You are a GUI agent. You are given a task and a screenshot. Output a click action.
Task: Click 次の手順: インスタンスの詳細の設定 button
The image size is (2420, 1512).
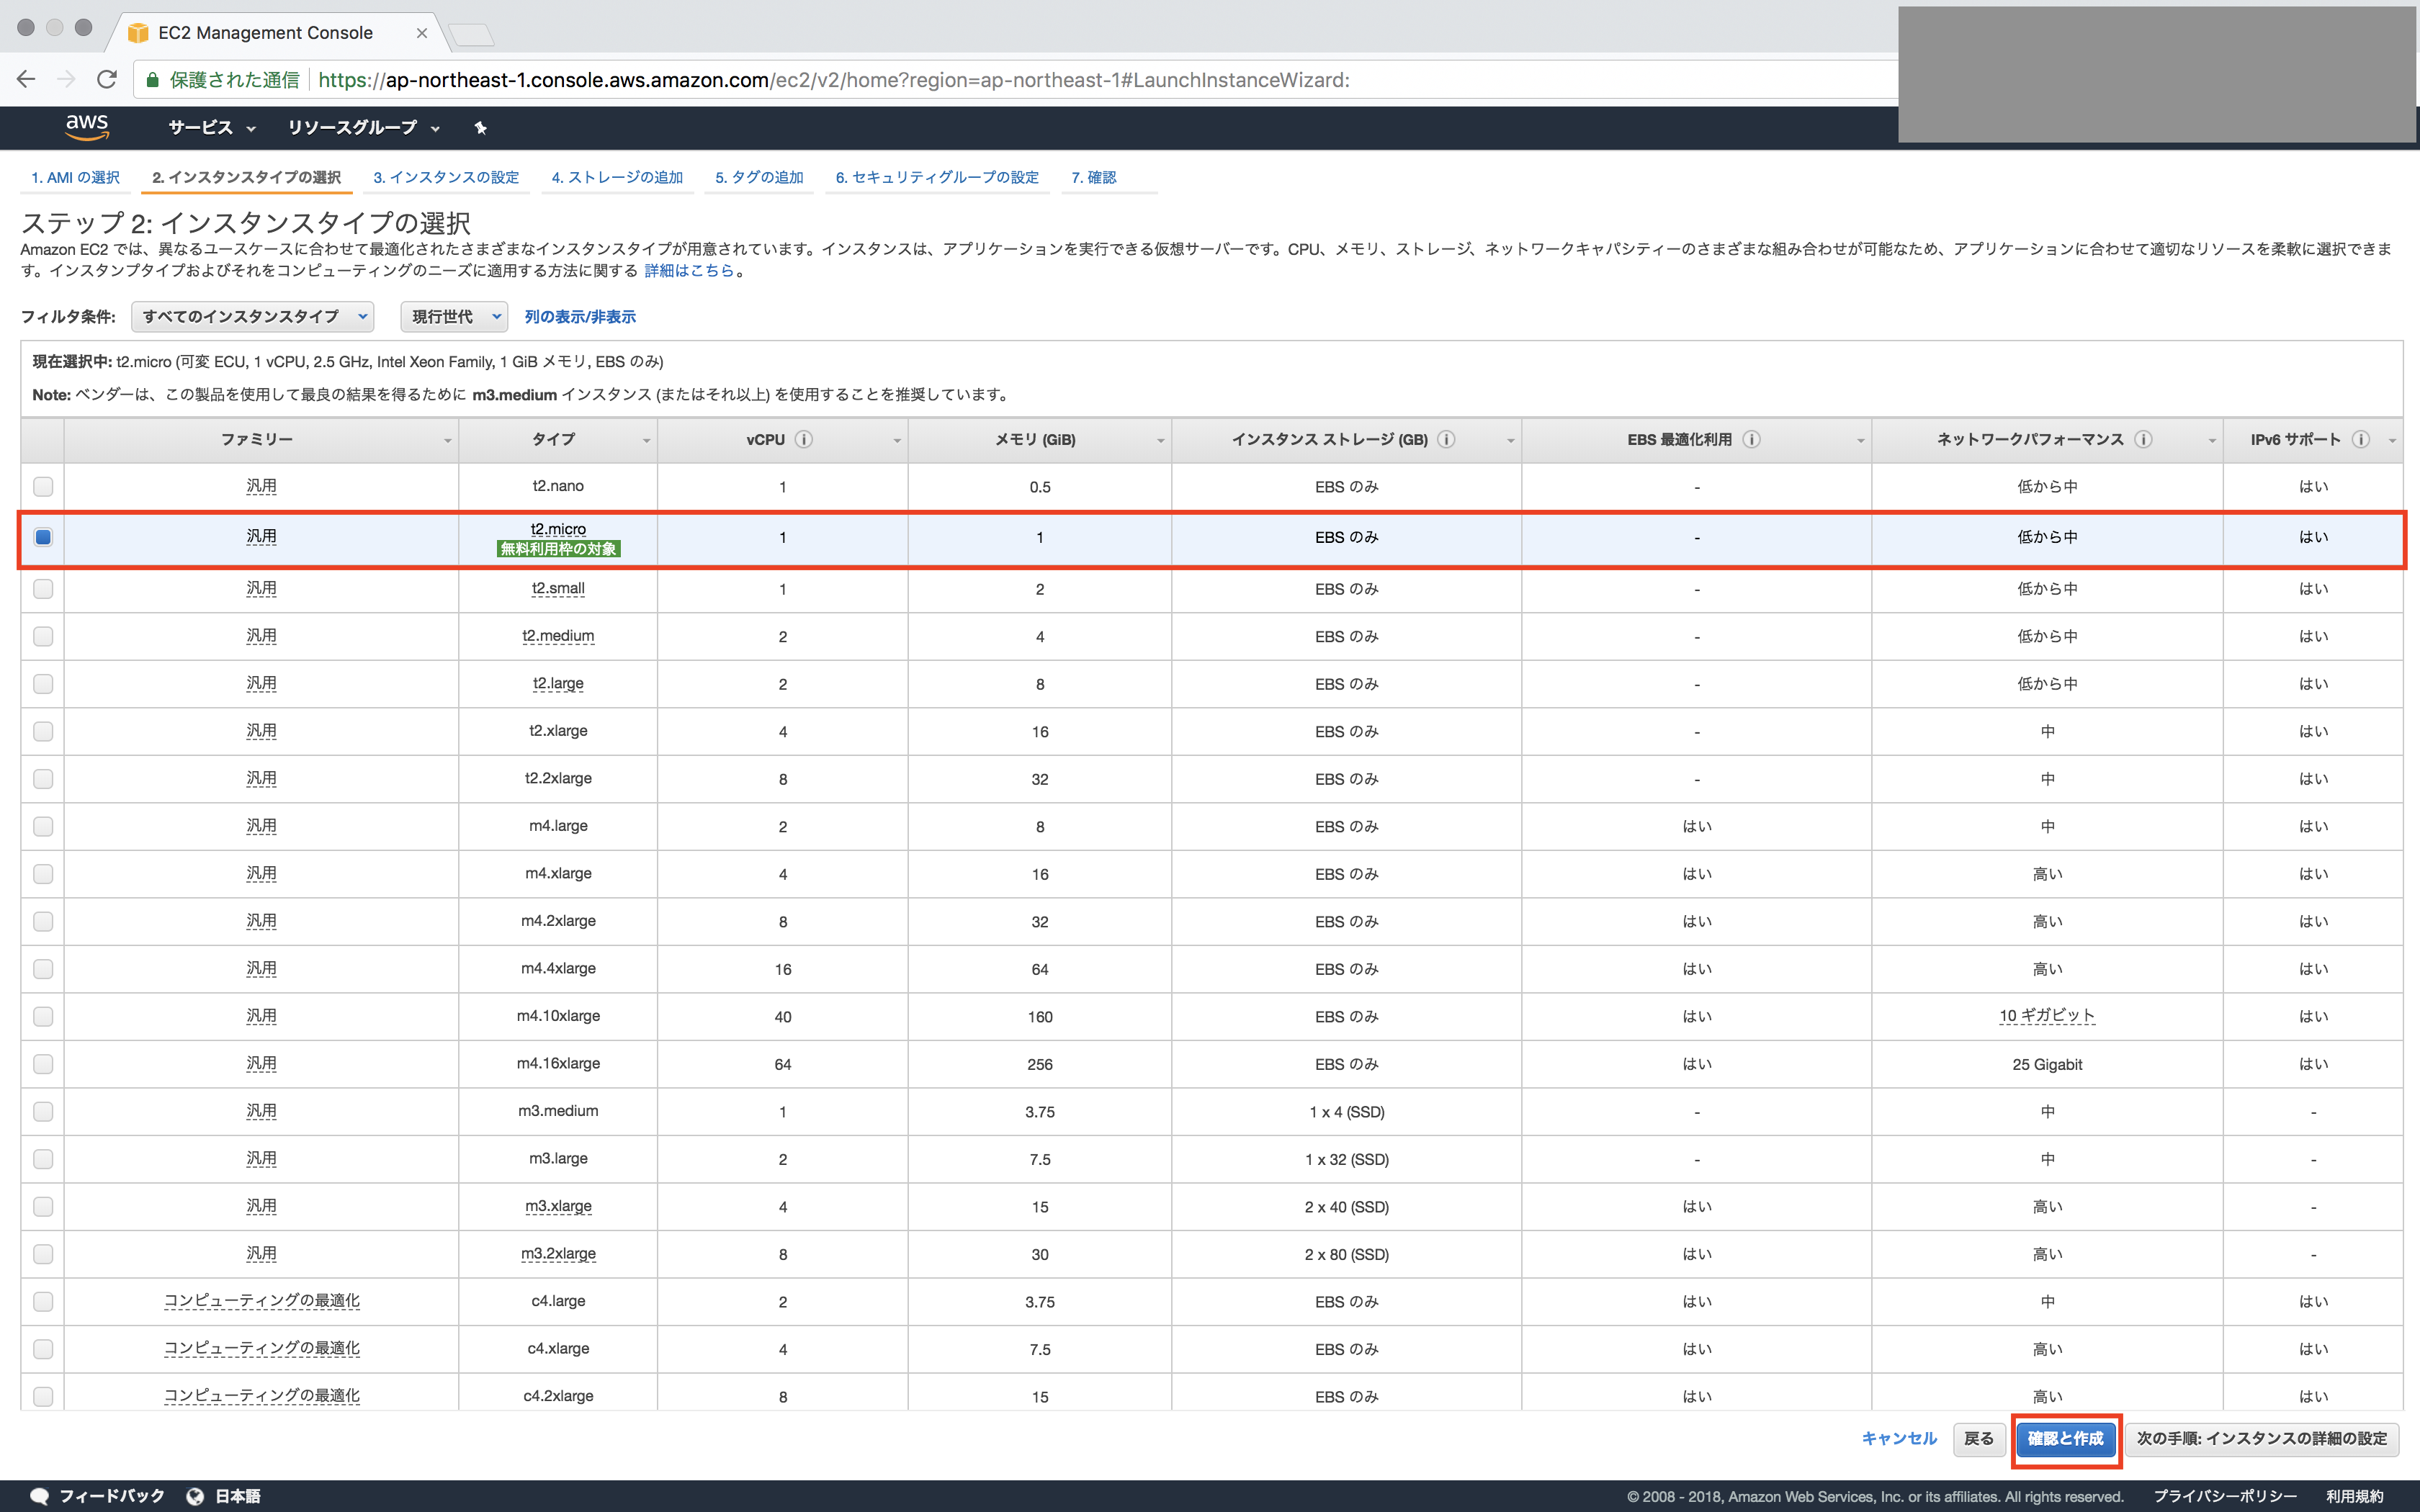2262,1438
